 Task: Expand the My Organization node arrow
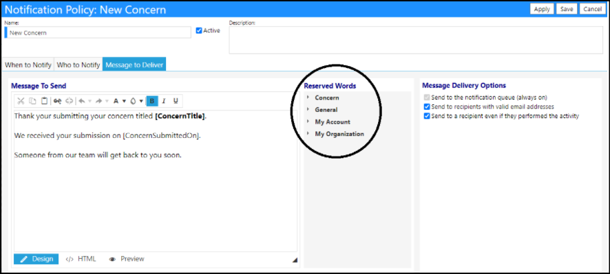click(x=308, y=133)
